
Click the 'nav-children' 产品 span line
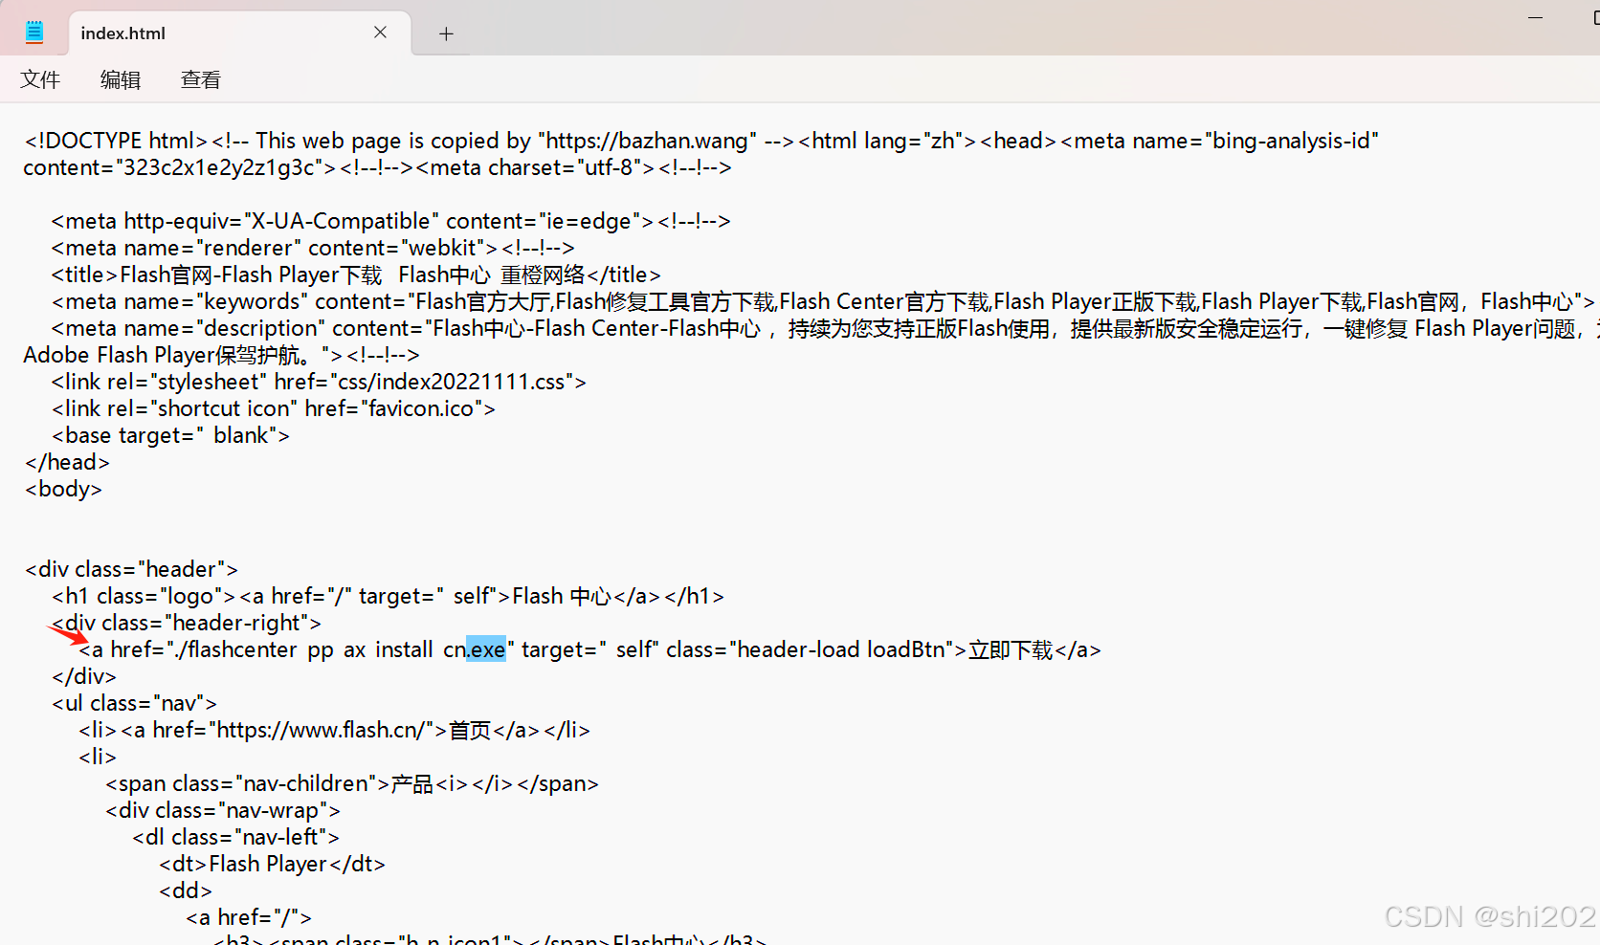click(x=352, y=783)
